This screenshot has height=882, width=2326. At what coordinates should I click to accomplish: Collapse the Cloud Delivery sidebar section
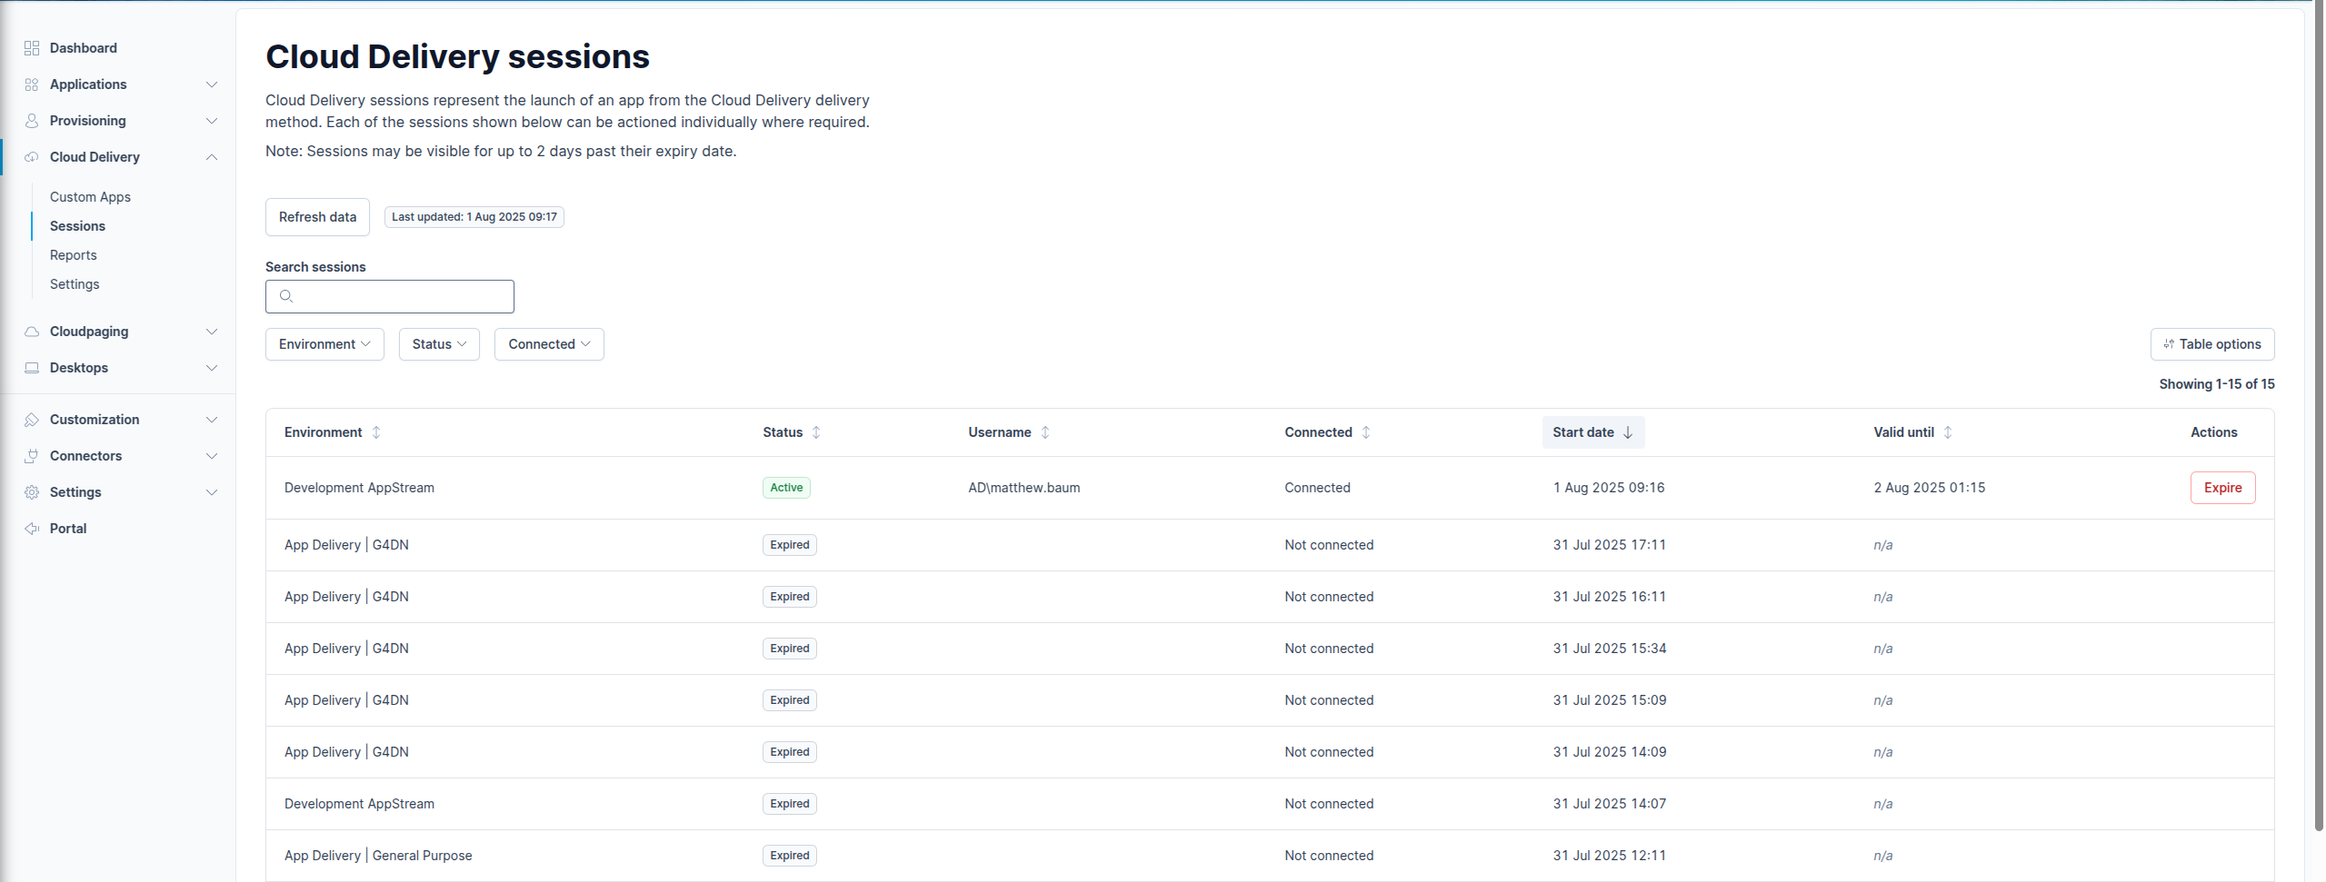click(211, 157)
